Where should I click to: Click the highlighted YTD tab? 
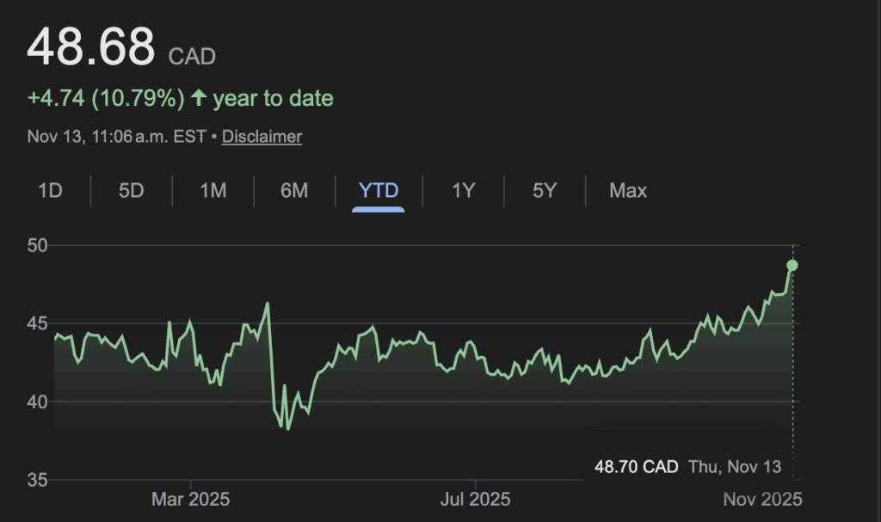click(x=379, y=190)
